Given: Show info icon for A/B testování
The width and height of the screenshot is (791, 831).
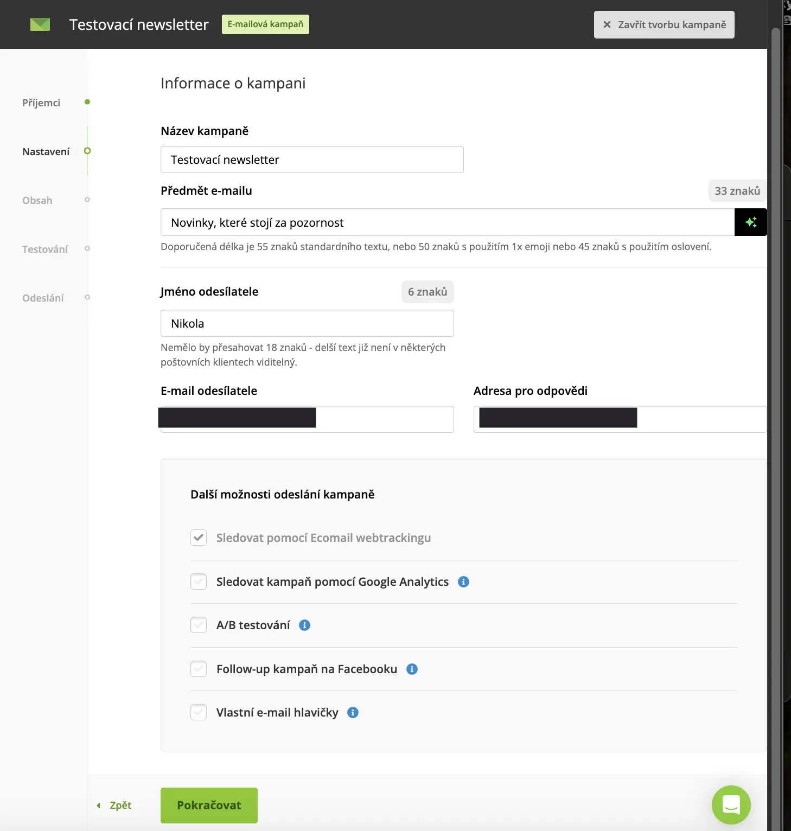Looking at the screenshot, I should click(305, 625).
